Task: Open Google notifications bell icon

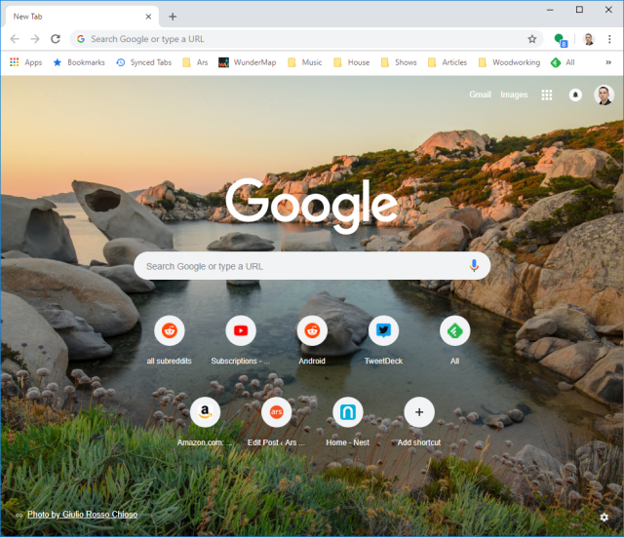Action: coord(575,96)
